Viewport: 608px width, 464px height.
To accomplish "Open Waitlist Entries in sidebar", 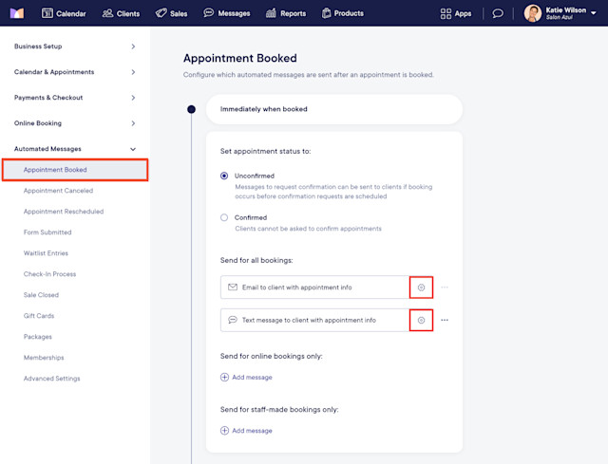I will (46, 253).
